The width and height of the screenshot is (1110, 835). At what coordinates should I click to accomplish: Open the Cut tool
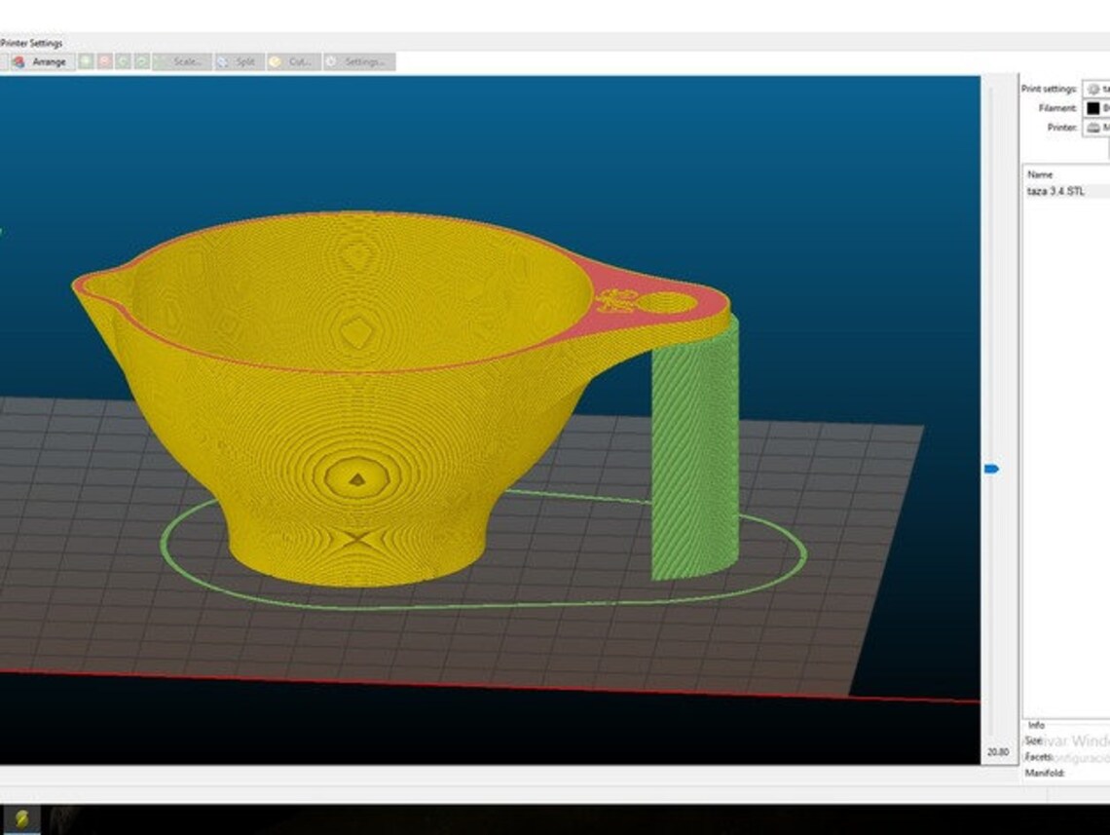click(292, 60)
